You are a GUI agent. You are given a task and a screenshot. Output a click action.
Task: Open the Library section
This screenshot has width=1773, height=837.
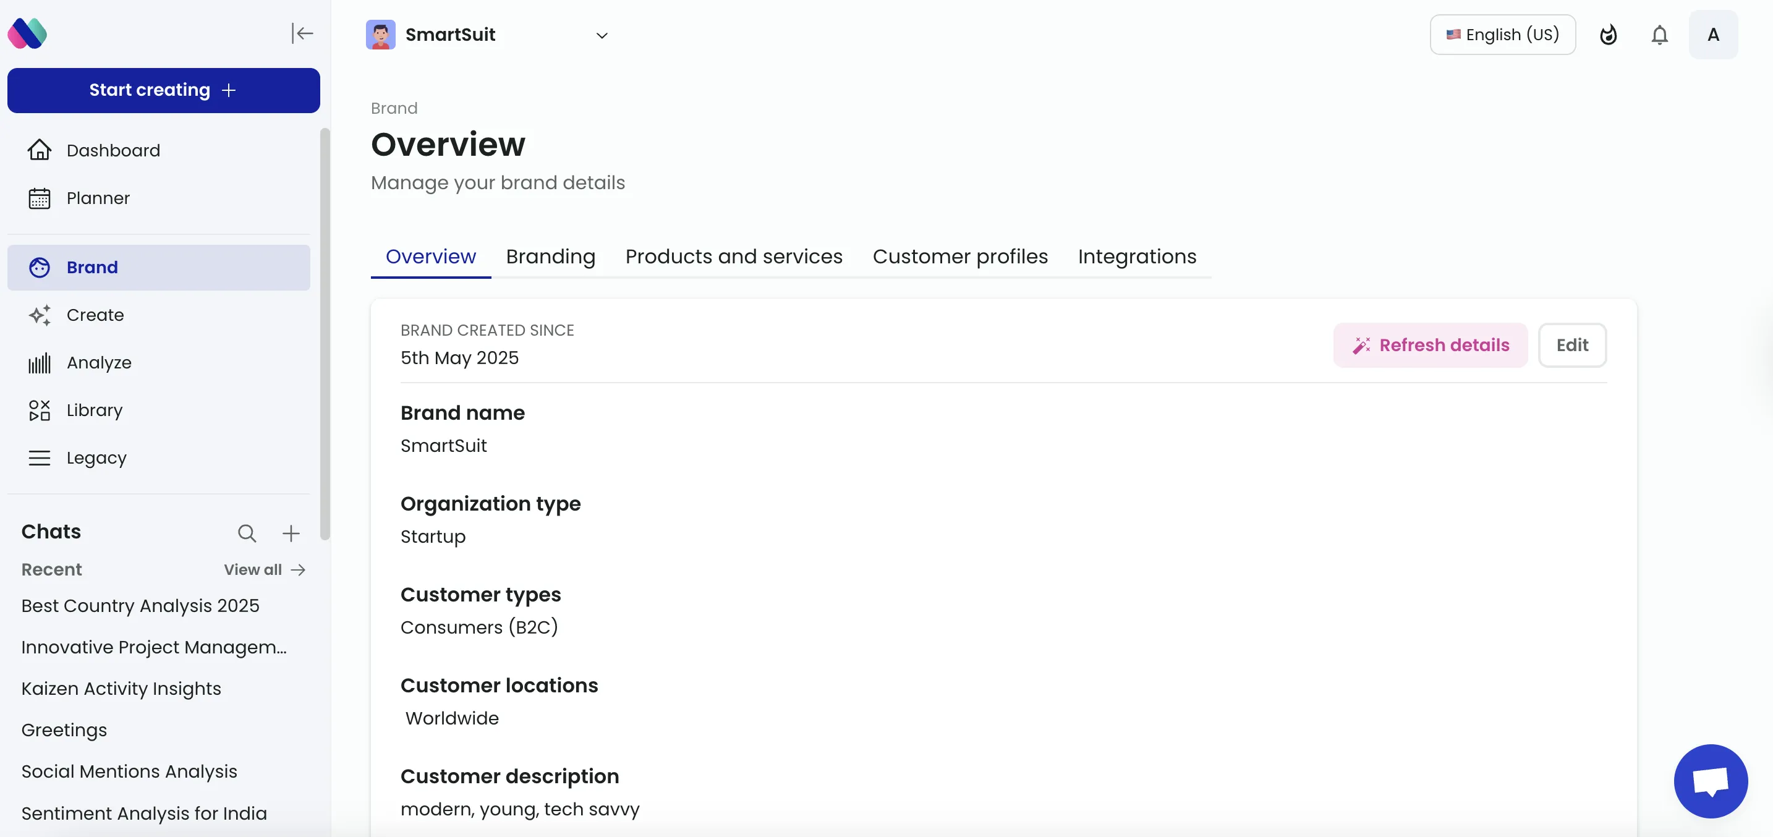tap(95, 410)
